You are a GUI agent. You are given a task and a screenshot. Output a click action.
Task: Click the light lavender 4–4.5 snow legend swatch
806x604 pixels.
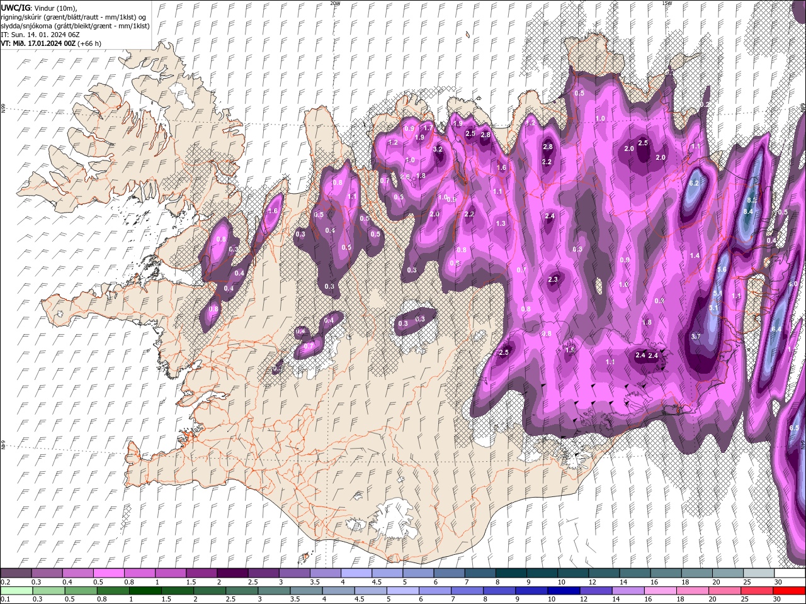tap(355, 573)
